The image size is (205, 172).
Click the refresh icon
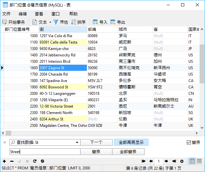[x=35, y=161]
